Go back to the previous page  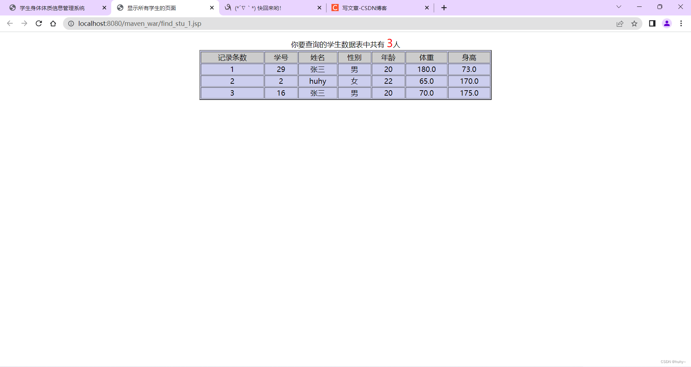[x=10, y=23]
